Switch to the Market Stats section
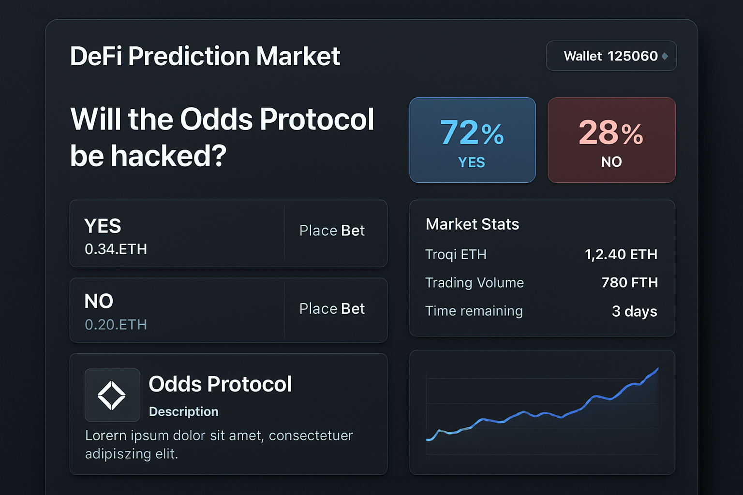743x495 pixels. coord(472,224)
